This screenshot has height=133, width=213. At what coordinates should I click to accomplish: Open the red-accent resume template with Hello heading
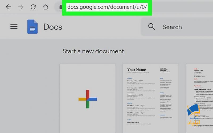point(199,98)
